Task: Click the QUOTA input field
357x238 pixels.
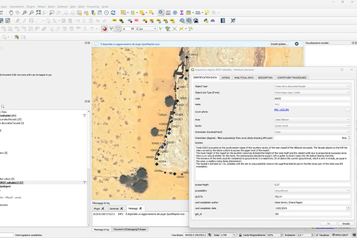Action: click(303, 197)
